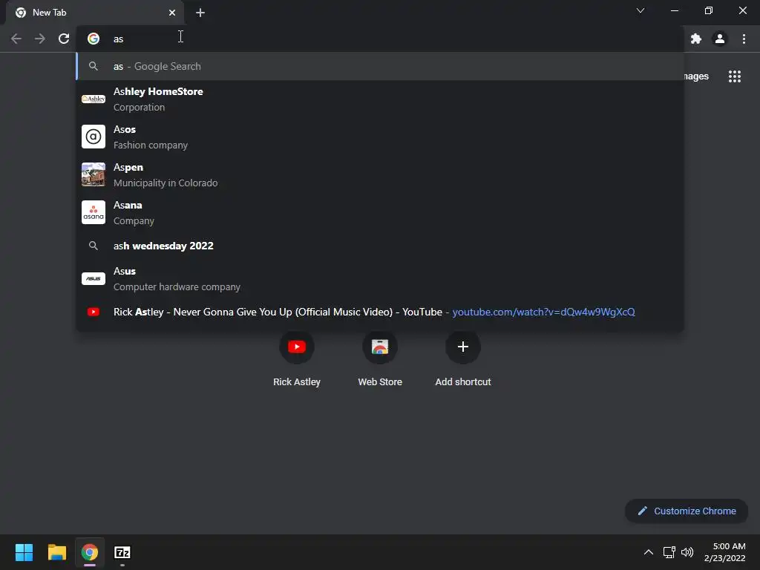Click the browser back arrow
Viewport: 760px width, 570px height.
point(16,39)
